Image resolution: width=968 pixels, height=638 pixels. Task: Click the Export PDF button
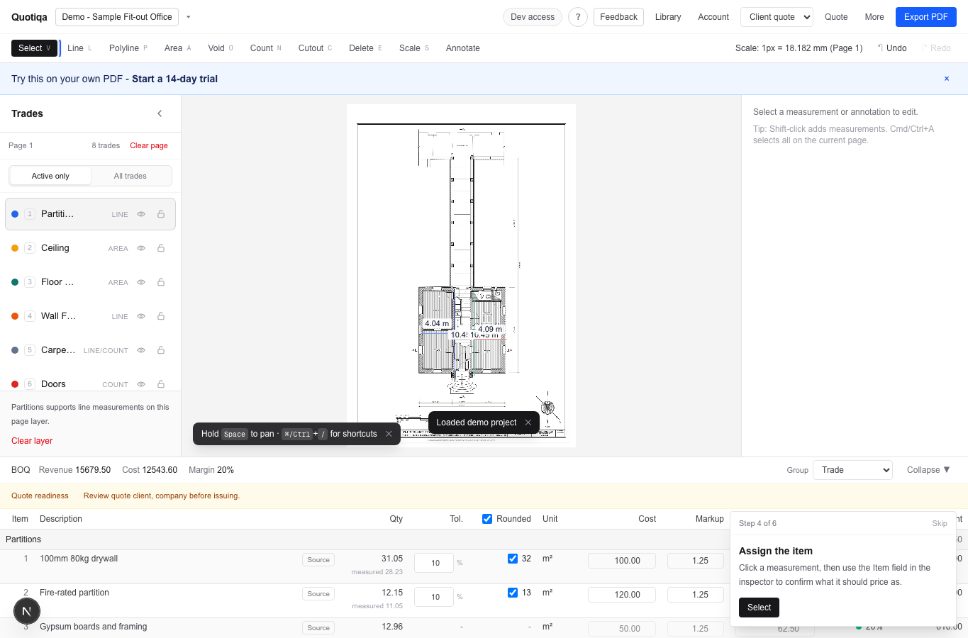tap(926, 17)
